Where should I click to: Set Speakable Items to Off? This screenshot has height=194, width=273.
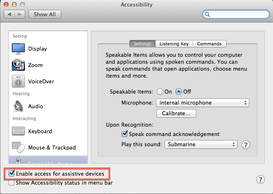coord(179,91)
